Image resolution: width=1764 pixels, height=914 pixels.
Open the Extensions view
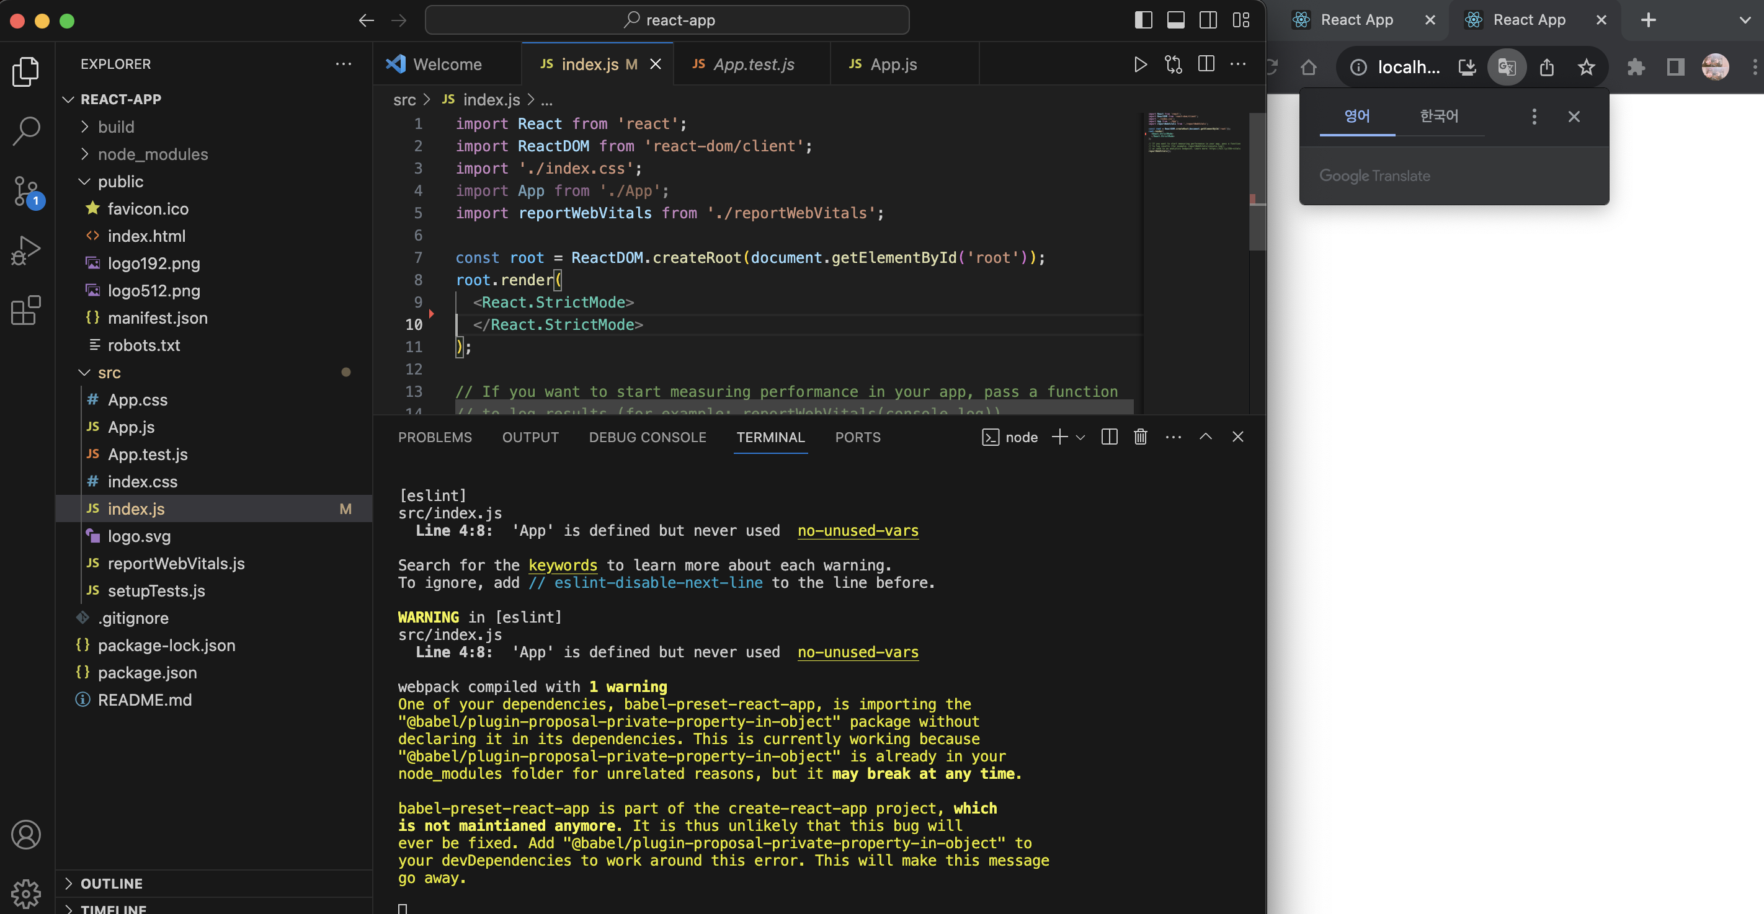(26, 310)
